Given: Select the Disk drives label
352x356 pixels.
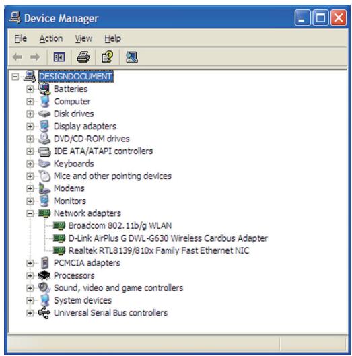Looking at the screenshot, I should coord(73,114).
